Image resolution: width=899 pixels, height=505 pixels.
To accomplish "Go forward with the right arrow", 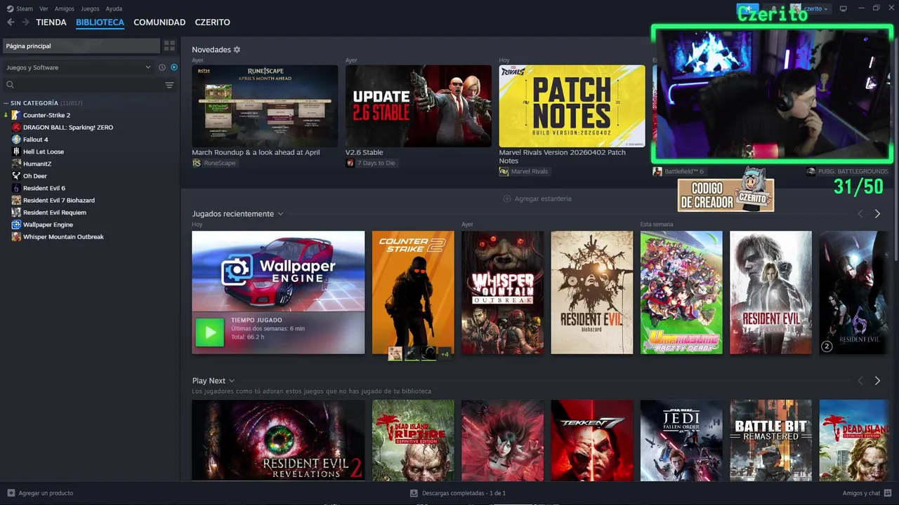I will (x=25, y=22).
